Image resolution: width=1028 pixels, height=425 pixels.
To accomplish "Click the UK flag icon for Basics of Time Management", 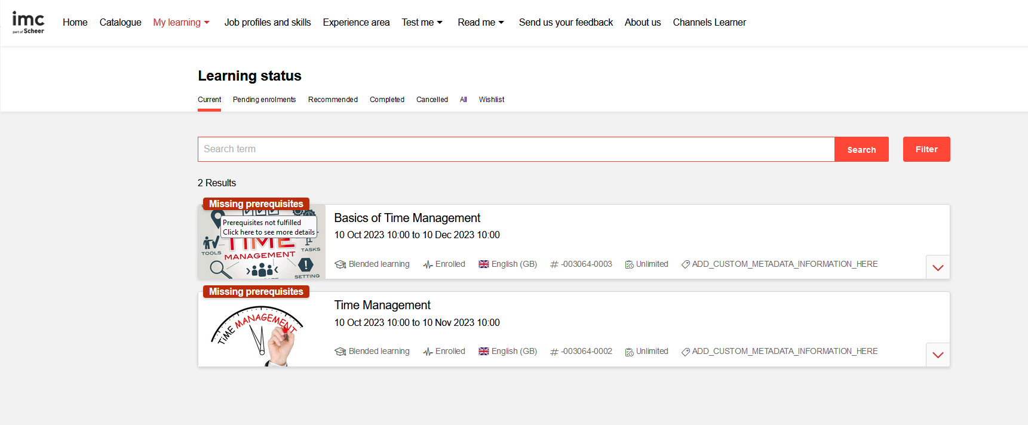I will (x=484, y=264).
